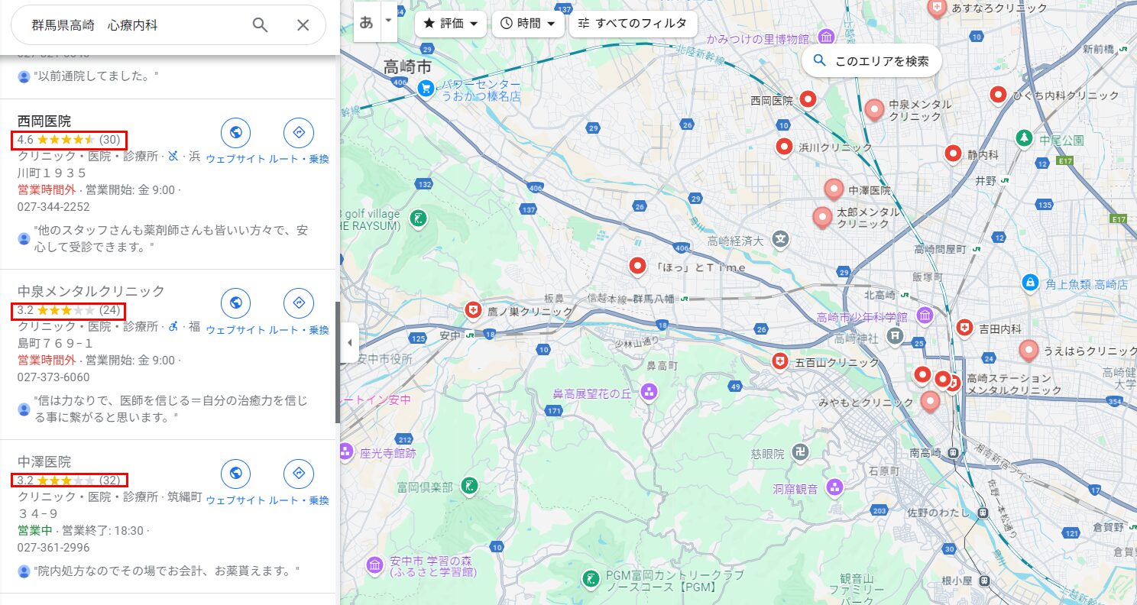Viewport: 1137px width, 605px height.
Task: Click the パワーセンターうおかつ榛名店 shopping marker
Action: 426,89
